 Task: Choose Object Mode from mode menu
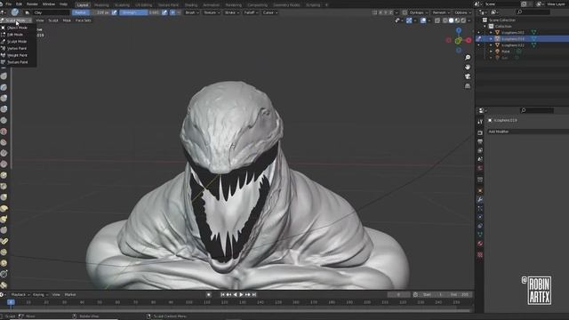(x=17, y=28)
